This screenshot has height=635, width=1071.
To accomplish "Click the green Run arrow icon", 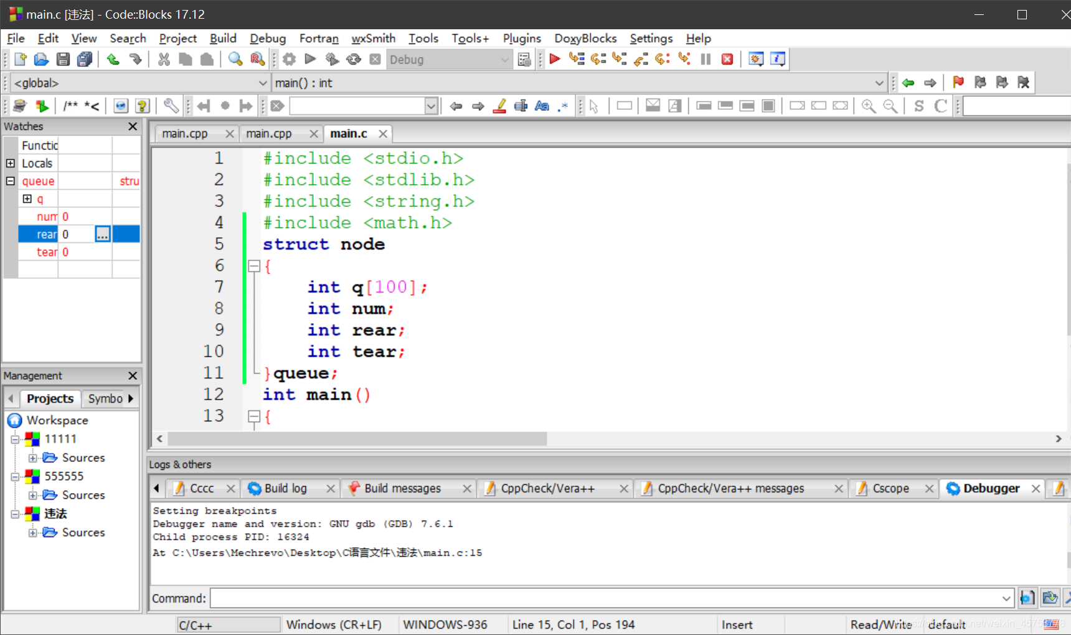I will click(310, 59).
